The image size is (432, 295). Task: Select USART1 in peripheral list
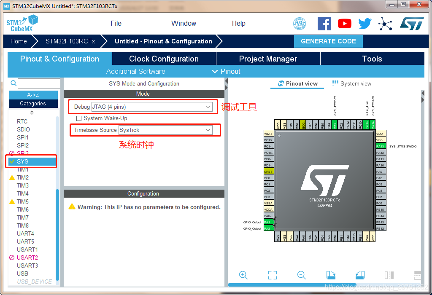click(27, 249)
